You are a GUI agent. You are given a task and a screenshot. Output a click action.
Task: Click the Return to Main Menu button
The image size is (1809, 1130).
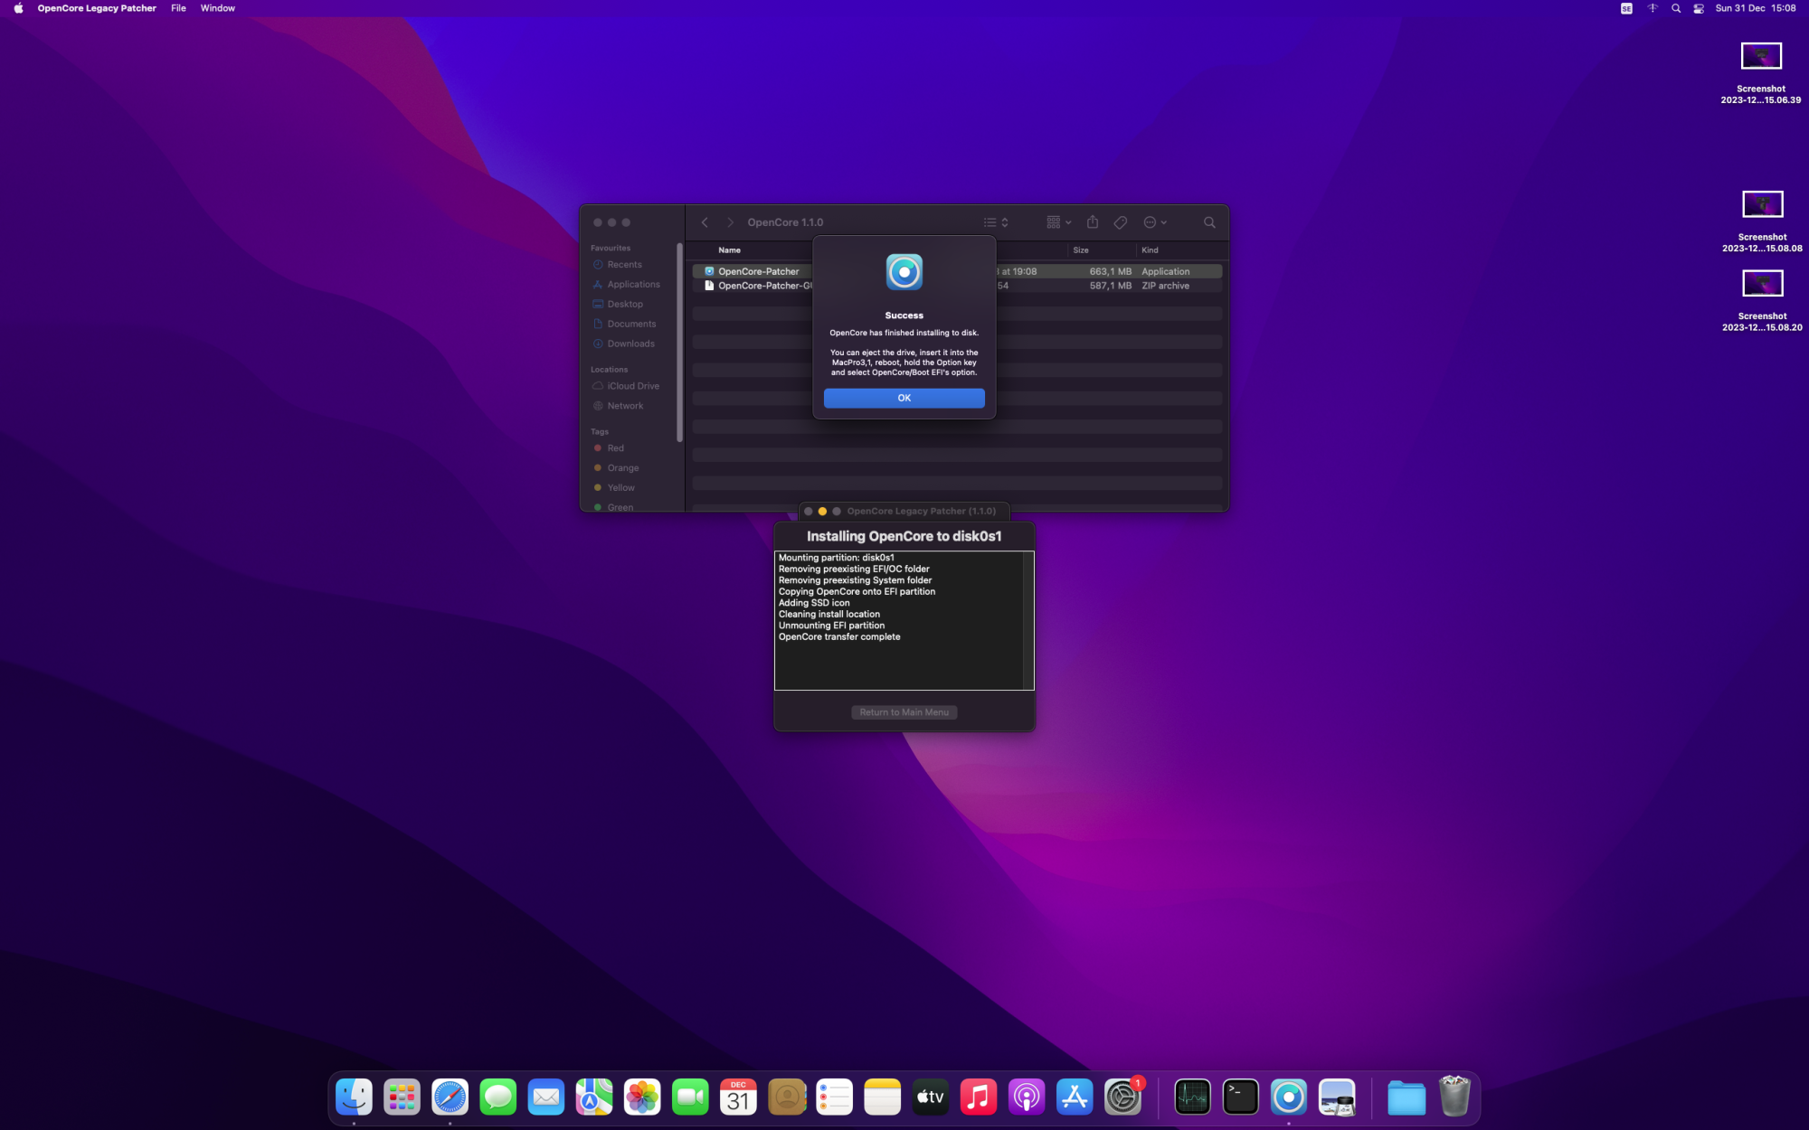click(x=904, y=712)
